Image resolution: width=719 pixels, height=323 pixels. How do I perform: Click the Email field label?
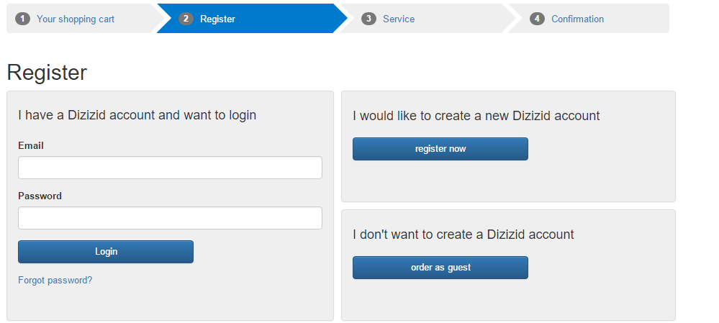pyautogui.click(x=31, y=146)
